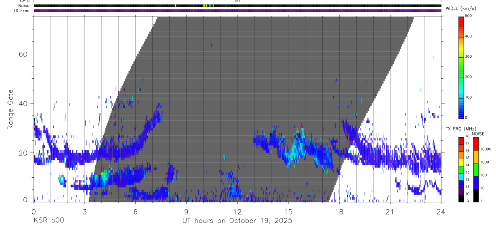Image resolution: width=496 pixels, height=229 pixels.
Task: Click the '21' tick on UT hours axis
Action: 390,211
